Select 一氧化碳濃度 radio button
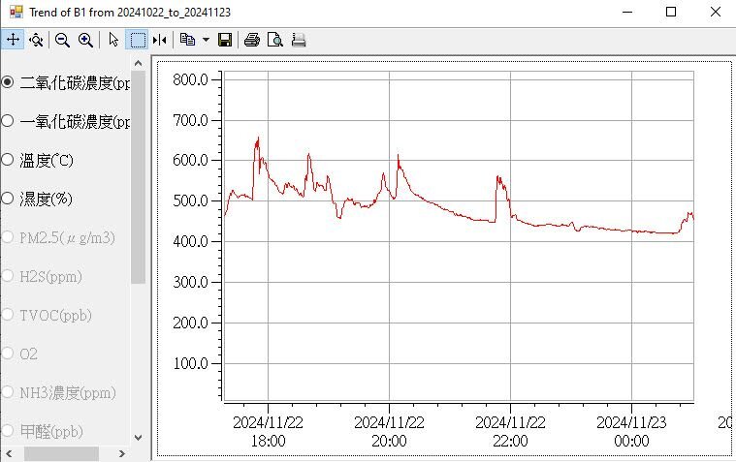Viewport: 736px width, 462px height. click(x=8, y=121)
